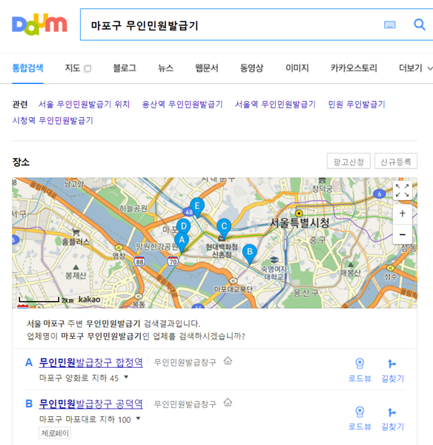
Task: Click map marker D
Action: click(x=184, y=226)
